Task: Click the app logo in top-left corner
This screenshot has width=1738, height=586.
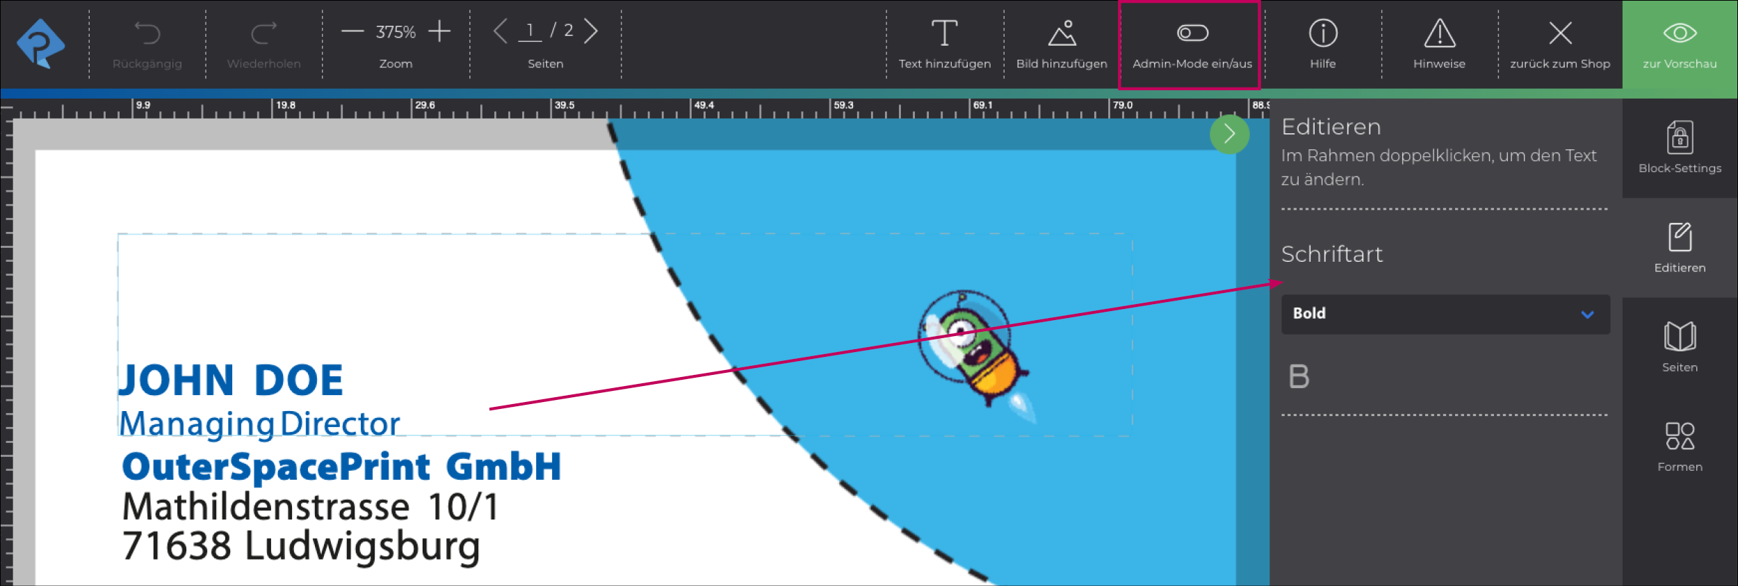Action: (41, 43)
